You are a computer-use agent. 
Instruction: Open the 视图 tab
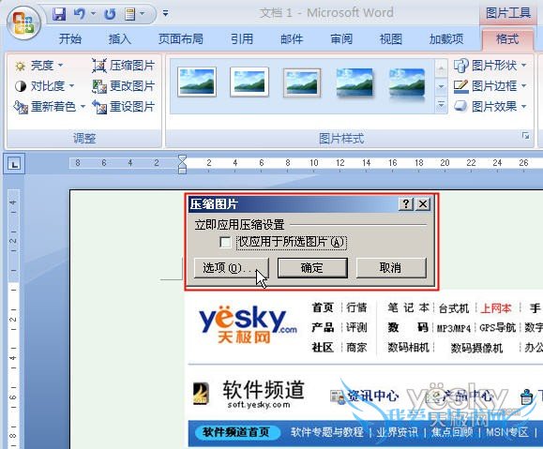click(x=391, y=38)
